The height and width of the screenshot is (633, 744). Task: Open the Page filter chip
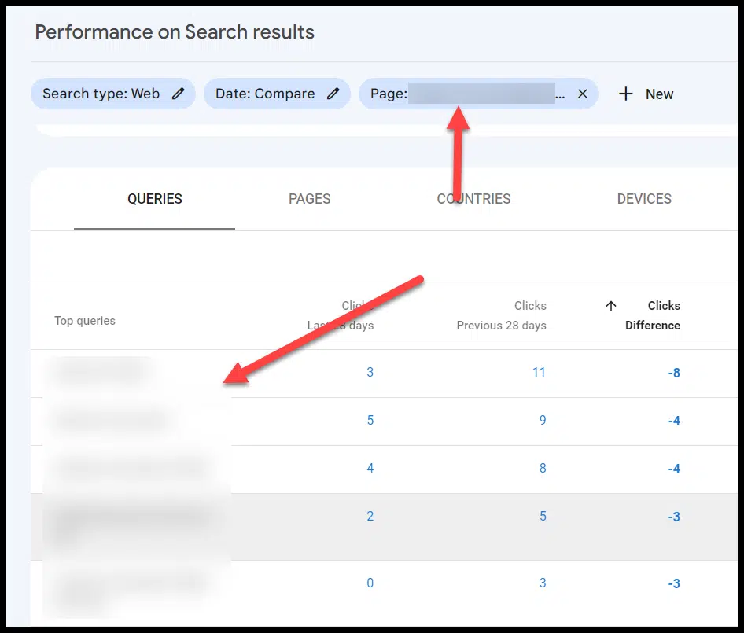[464, 94]
